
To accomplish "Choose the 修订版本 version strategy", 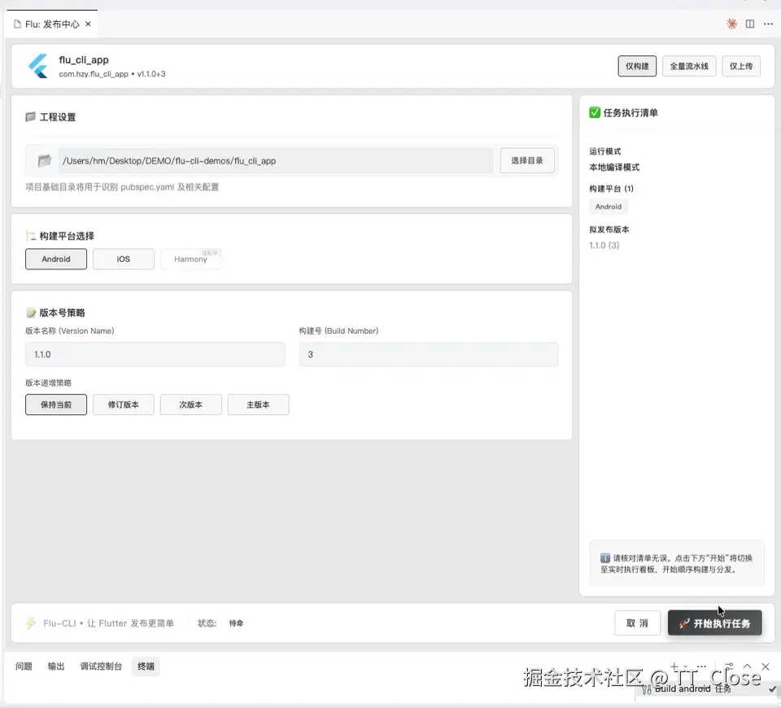I will (123, 404).
